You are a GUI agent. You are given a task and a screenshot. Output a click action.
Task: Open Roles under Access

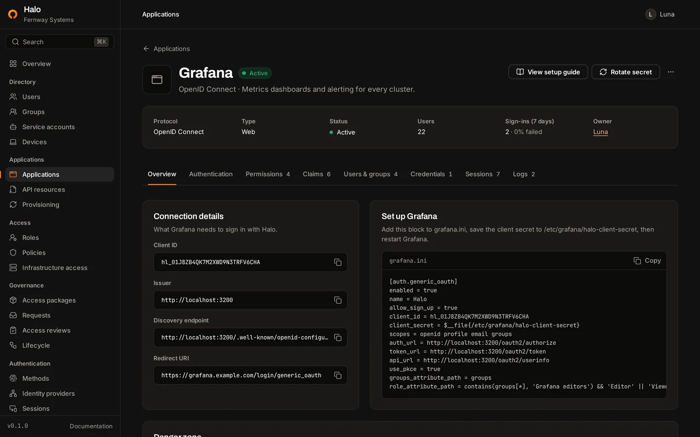60,237
